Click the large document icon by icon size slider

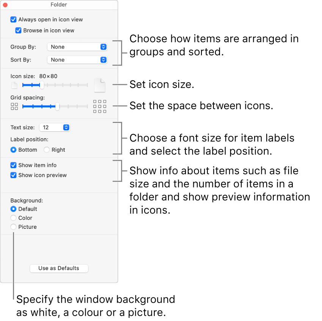[x=100, y=85]
